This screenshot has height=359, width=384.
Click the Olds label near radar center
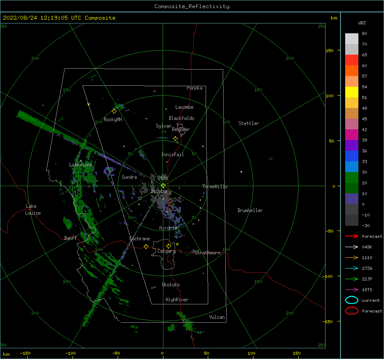tap(163, 178)
